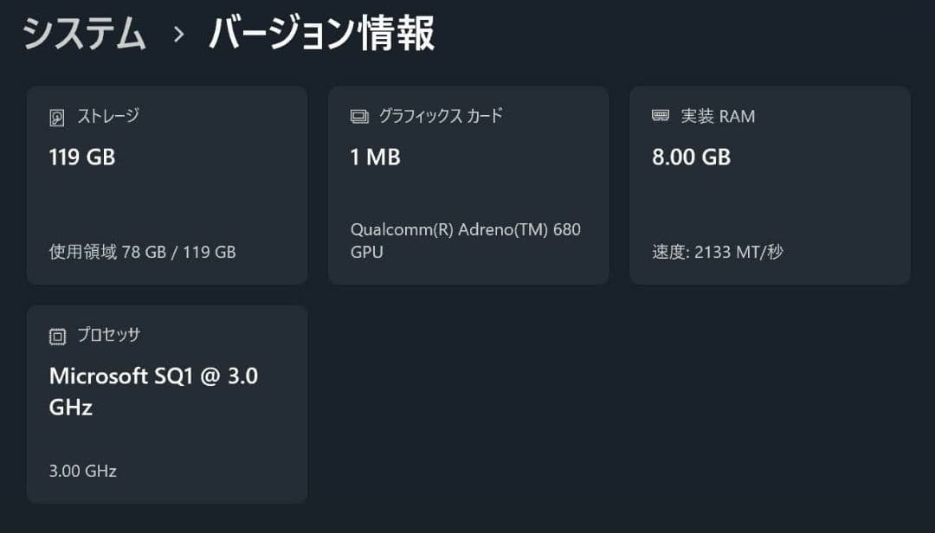Screen dimensions: 935x533
Task: Click the icon beside Qualcomm Adreno GPU name
Action: pos(358,115)
